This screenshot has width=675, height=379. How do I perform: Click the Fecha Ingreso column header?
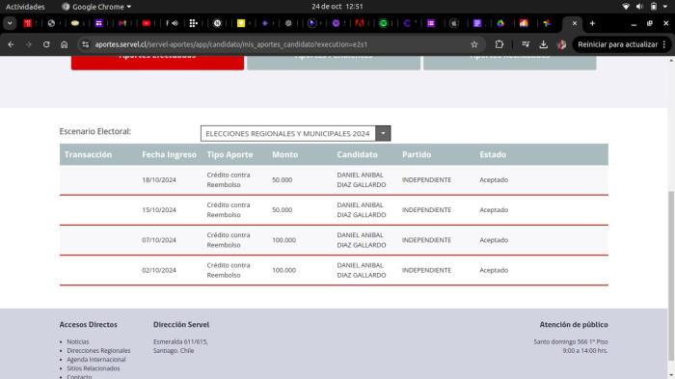[x=169, y=154]
